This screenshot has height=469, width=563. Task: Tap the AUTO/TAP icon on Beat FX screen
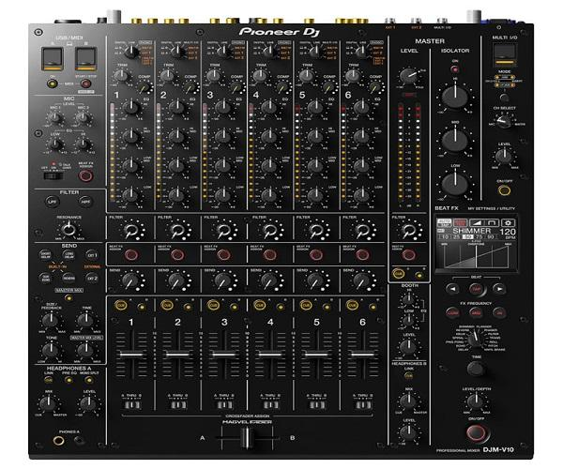point(444,223)
